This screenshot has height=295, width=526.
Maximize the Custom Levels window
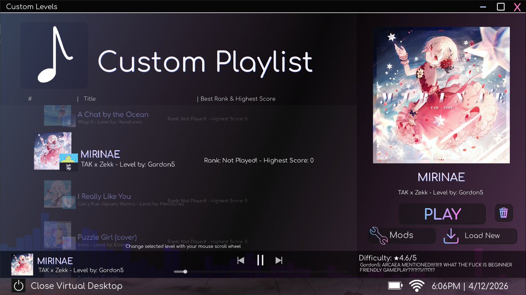(x=501, y=7)
